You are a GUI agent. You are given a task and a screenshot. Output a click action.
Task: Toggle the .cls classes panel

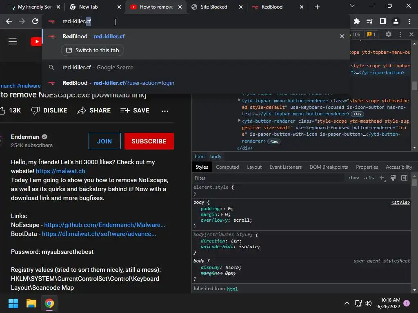click(369, 178)
